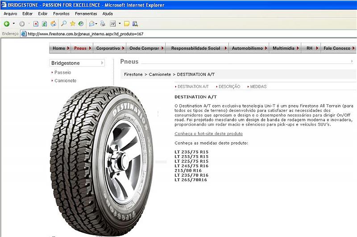Viewport: 357px width, 237px height.
Task: Click the page icon in address bar
Action: [x=24, y=34]
